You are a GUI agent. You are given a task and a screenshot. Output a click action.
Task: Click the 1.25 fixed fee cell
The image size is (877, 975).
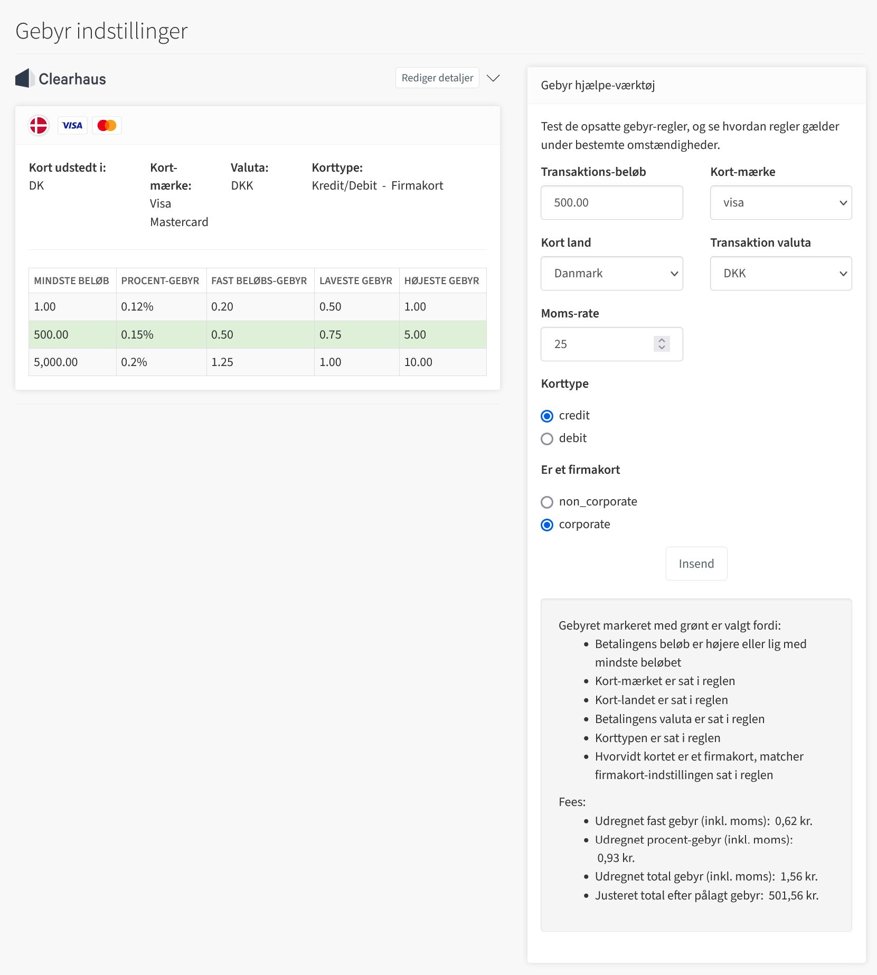point(260,362)
